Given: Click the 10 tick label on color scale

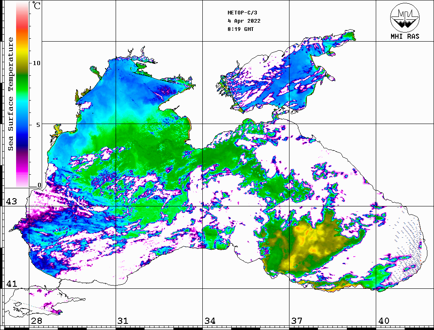Looking at the screenshot, I should pos(36,63).
